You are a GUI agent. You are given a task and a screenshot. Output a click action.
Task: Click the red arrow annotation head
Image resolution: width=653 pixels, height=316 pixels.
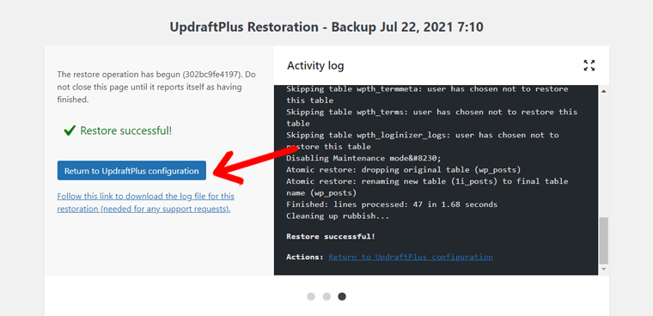click(x=227, y=169)
